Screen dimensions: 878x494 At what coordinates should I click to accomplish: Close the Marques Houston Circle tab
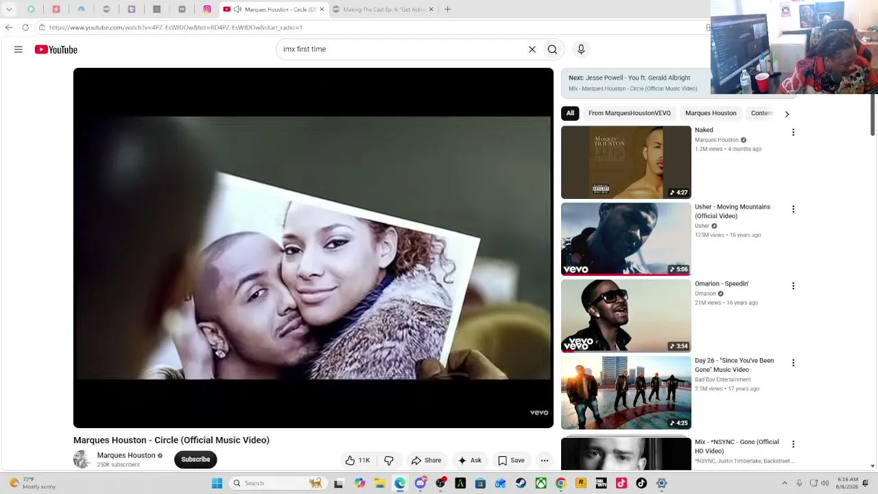point(322,10)
